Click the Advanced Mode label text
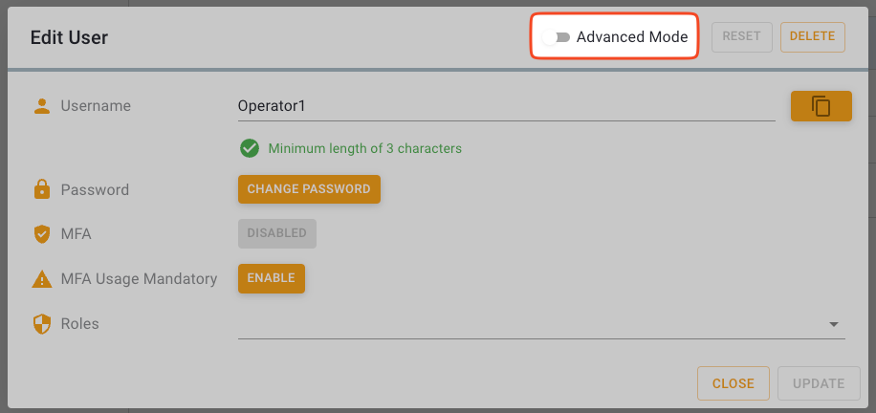Image resolution: width=876 pixels, height=413 pixels. tap(631, 37)
